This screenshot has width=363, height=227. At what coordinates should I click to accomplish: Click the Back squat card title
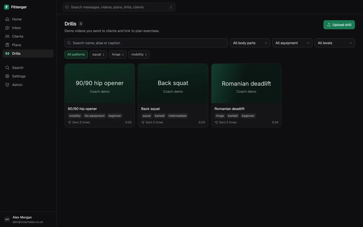click(150, 109)
